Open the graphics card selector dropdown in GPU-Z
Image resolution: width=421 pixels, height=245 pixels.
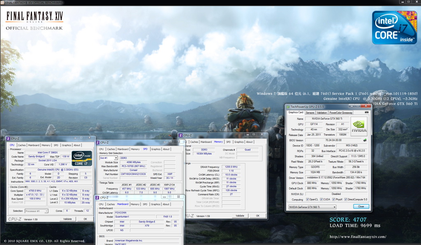(312, 207)
